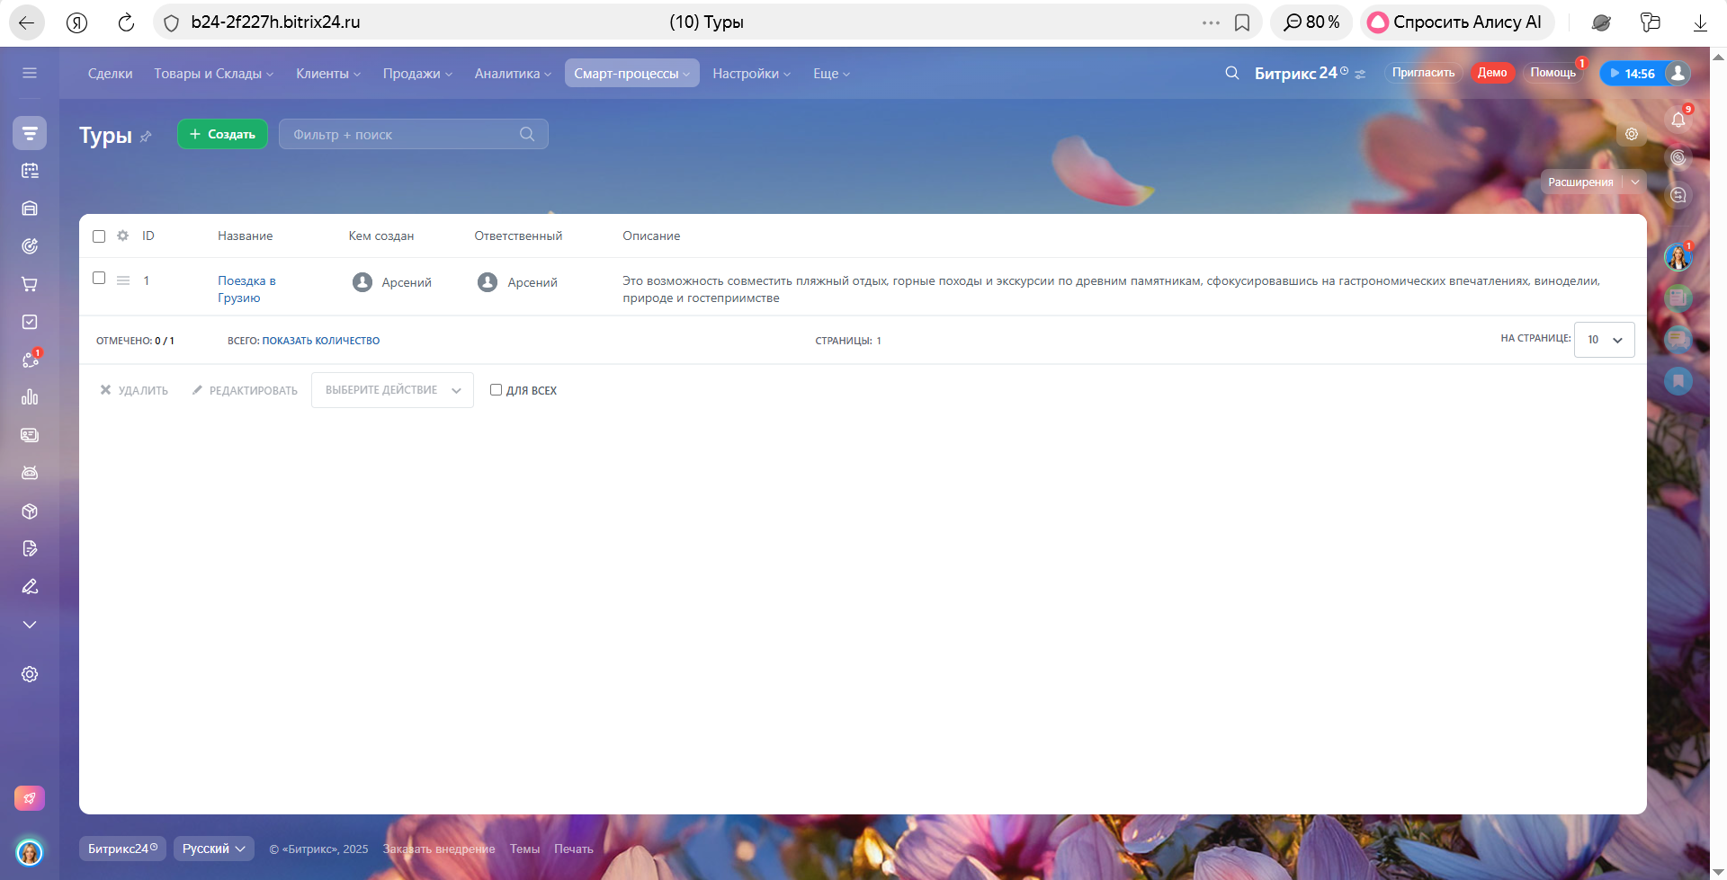Click the calendar icon in the left sidebar
The width and height of the screenshot is (1727, 880).
[x=30, y=171]
